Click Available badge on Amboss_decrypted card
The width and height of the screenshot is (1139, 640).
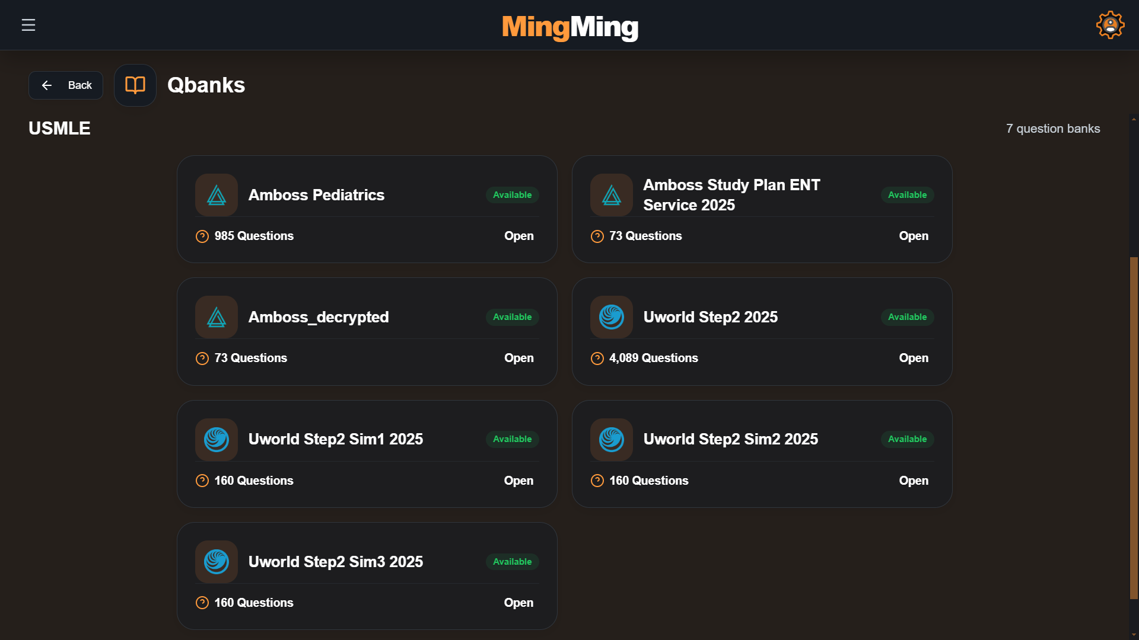[513, 317]
